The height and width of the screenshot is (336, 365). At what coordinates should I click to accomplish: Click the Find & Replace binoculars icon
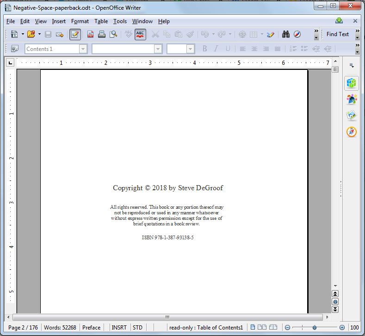(285, 34)
